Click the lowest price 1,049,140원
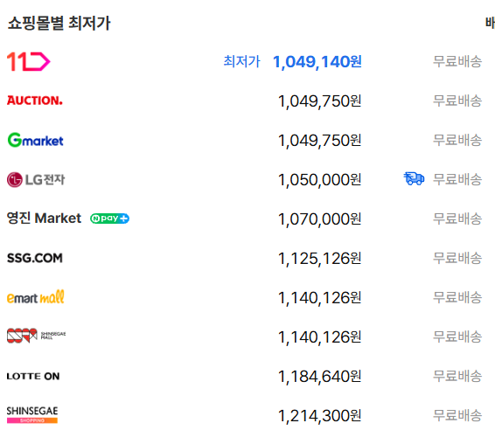Screen dimensions: 495x444 pyautogui.click(x=317, y=62)
